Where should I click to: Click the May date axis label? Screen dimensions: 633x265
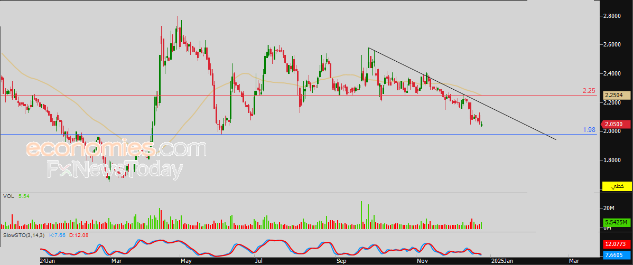[x=186, y=261]
